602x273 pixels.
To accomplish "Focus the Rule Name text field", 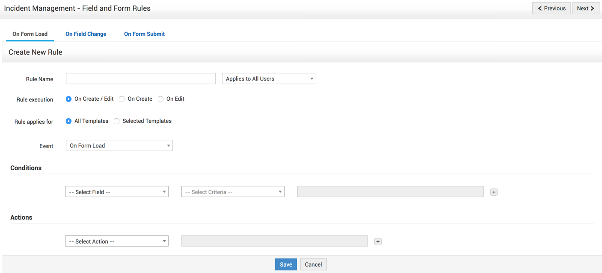I will (141, 78).
